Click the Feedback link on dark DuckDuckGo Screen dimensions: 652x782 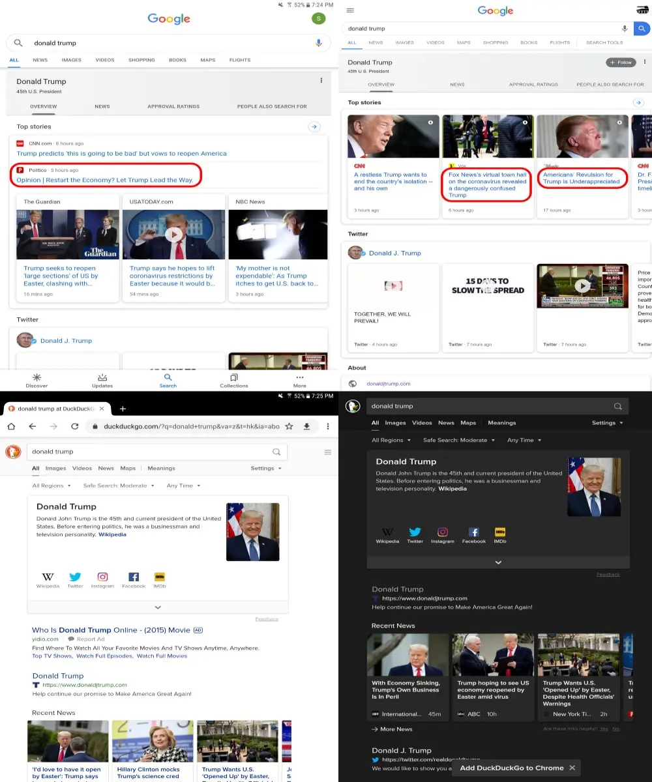click(608, 574)
